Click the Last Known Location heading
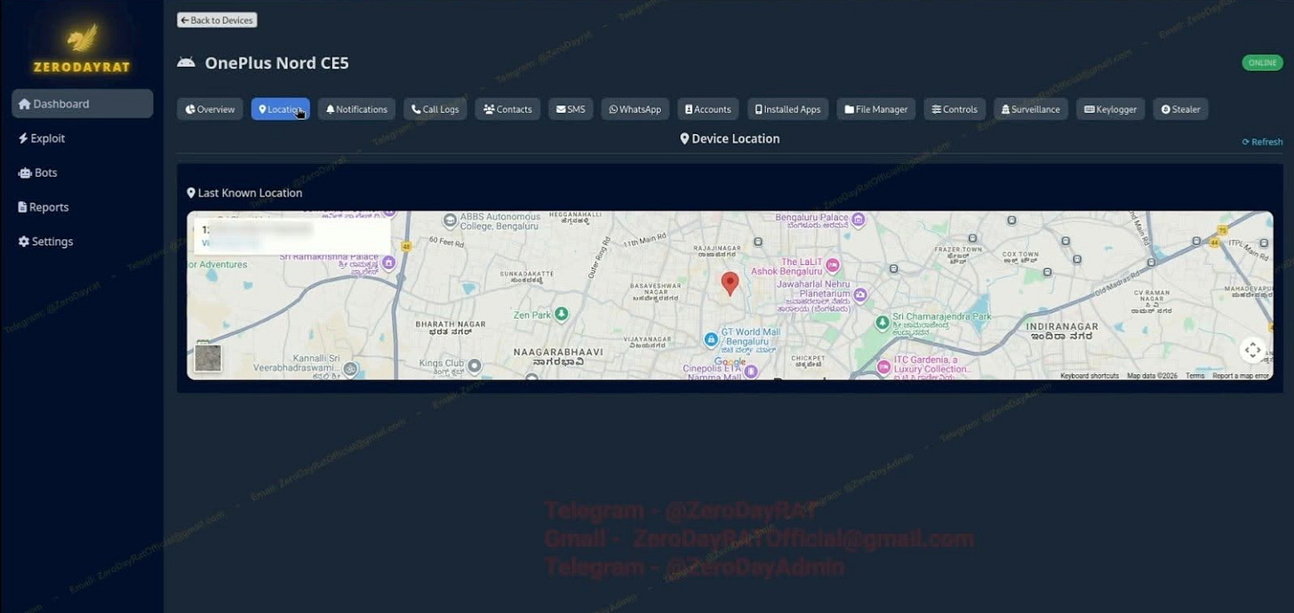 [x=244, y=193]
